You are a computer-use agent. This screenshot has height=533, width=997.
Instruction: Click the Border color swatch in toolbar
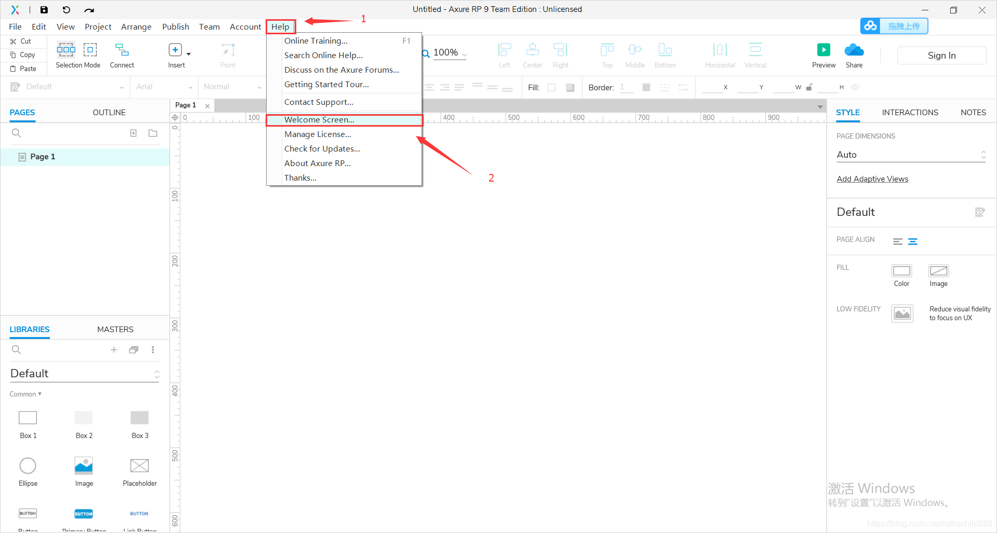(646, 87)
